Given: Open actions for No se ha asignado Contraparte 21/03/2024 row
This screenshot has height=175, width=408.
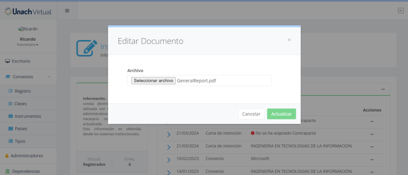Looking at the screenshot, I should click(x=372, y=134).
